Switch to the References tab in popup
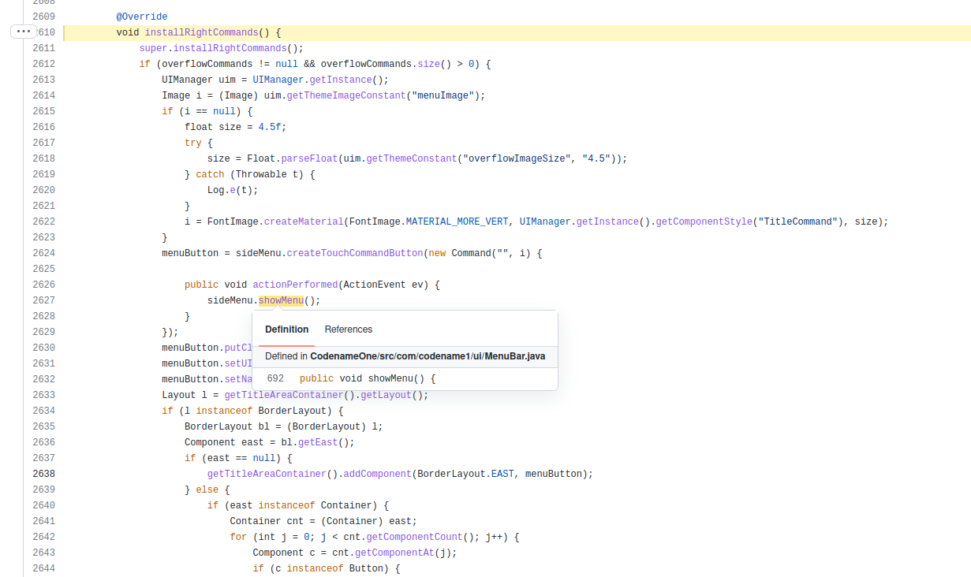 point(348,329)
